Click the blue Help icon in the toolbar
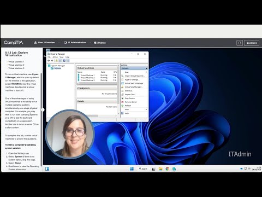Viewport: 262px width, 197px height. pos(64,61)
